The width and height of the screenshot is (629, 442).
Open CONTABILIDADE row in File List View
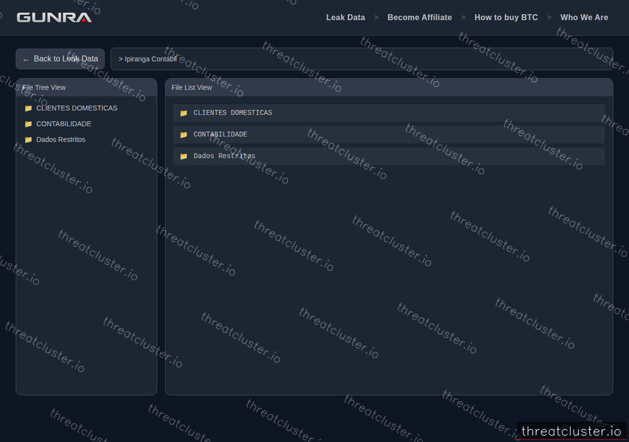389,135
